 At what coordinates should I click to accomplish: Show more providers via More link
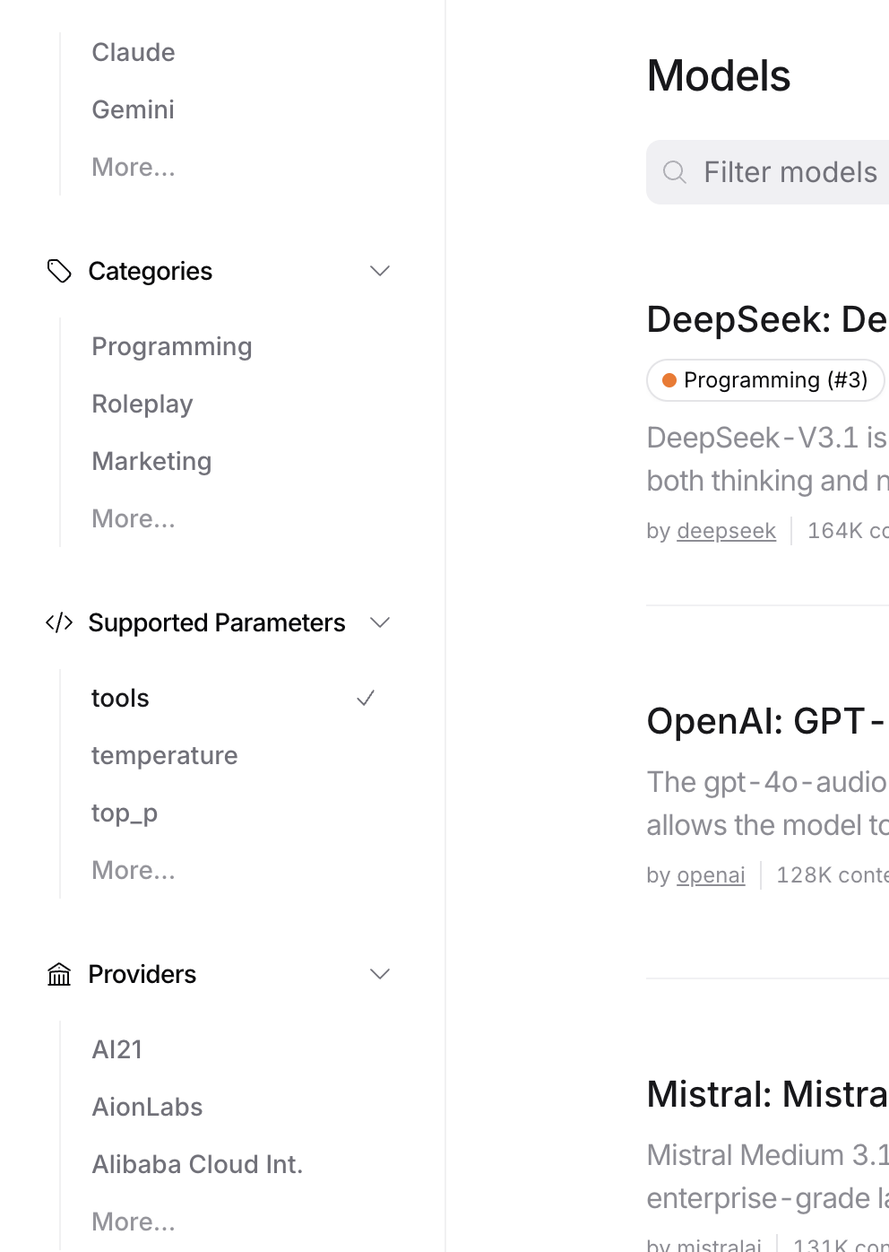134,1222
